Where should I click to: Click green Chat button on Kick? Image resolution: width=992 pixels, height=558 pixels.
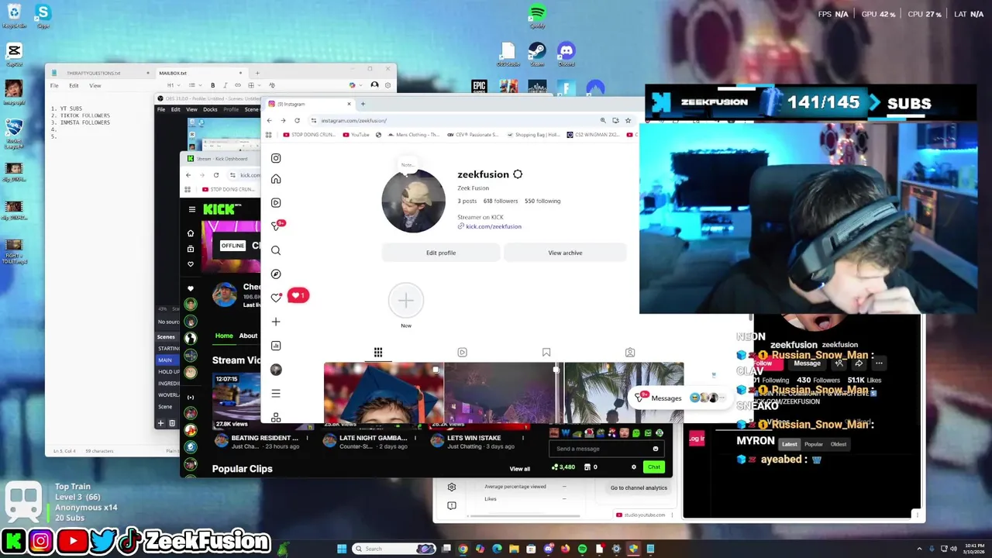(x=654, y=467)
